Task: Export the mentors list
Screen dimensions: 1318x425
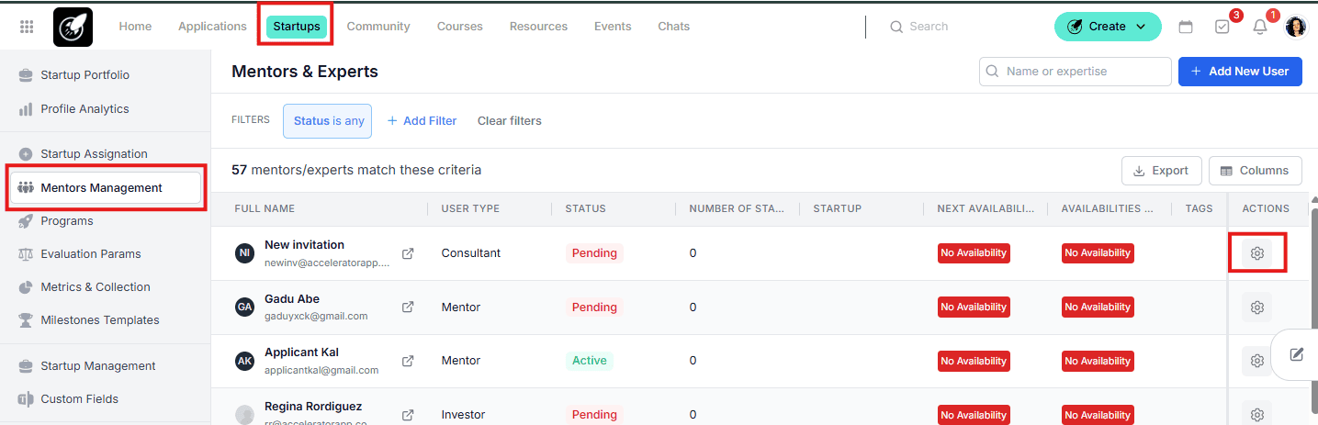Action: pos(1161,171)
